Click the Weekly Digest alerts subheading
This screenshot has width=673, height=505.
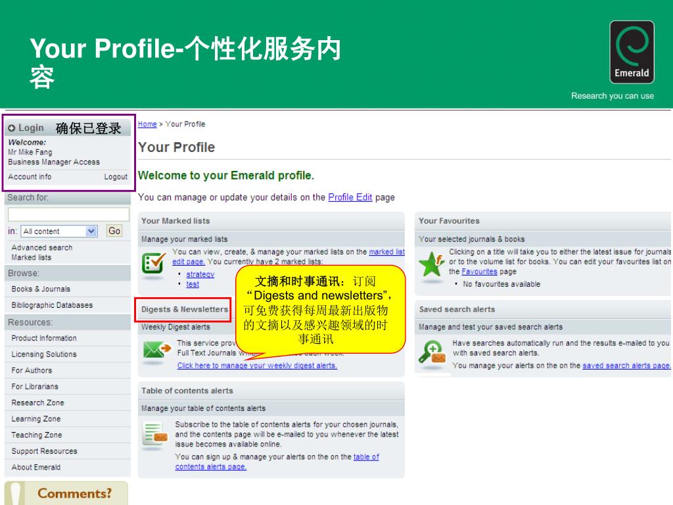[175, 327]
